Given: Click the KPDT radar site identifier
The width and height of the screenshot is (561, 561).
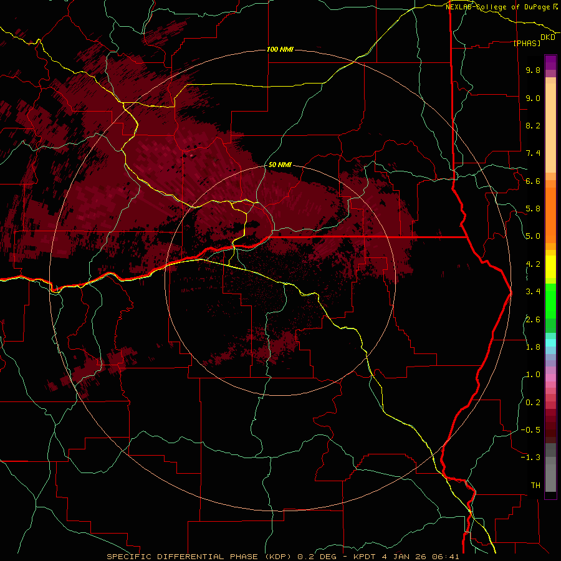Looking at the screenshot, I should (365, 557).
